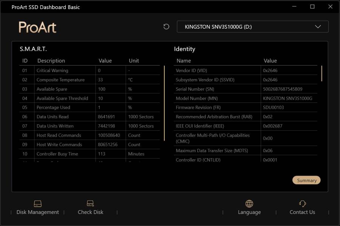Open the Check Disk icon
The width and height of the screenshot is (340, 226).
pyautogui.click(x=90, y=203)
